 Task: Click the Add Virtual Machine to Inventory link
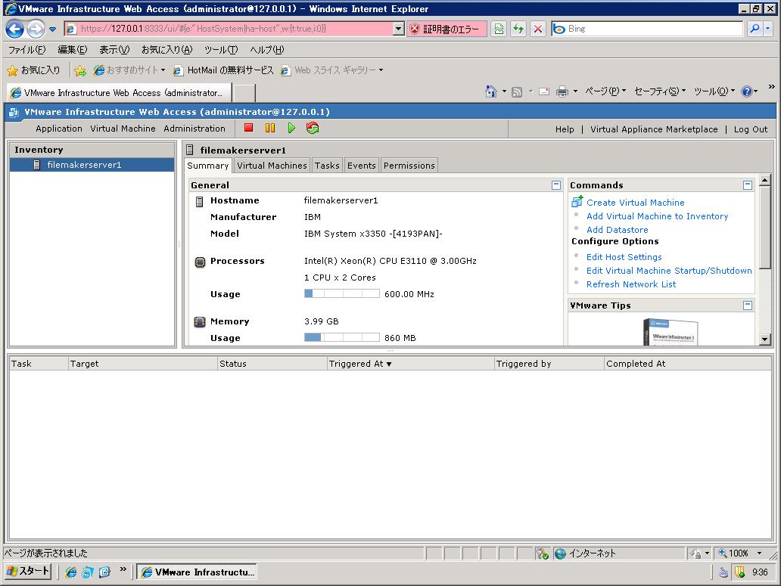point(657,216)
